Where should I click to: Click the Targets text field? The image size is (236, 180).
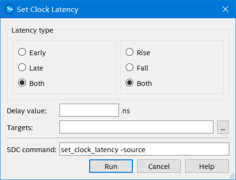(136, 127)
